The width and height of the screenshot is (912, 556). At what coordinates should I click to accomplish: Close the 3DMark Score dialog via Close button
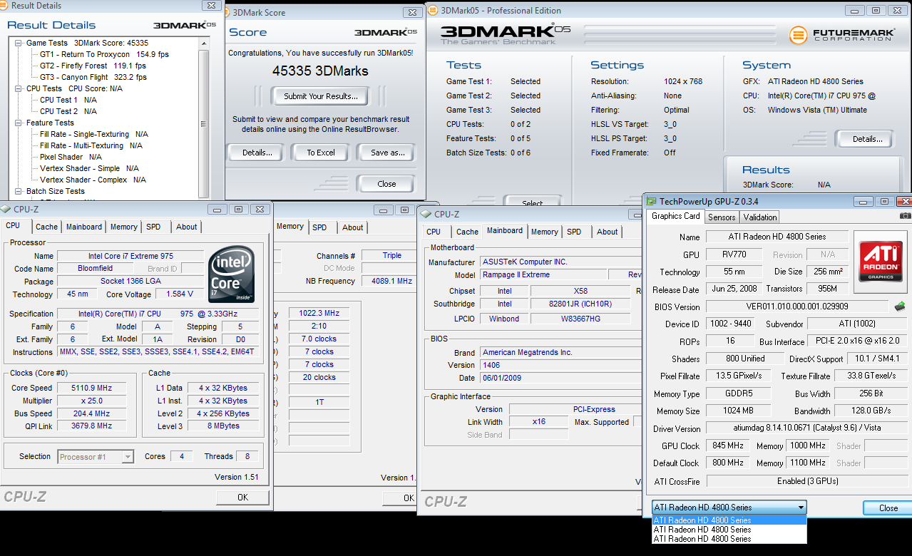tap(386, 184)
